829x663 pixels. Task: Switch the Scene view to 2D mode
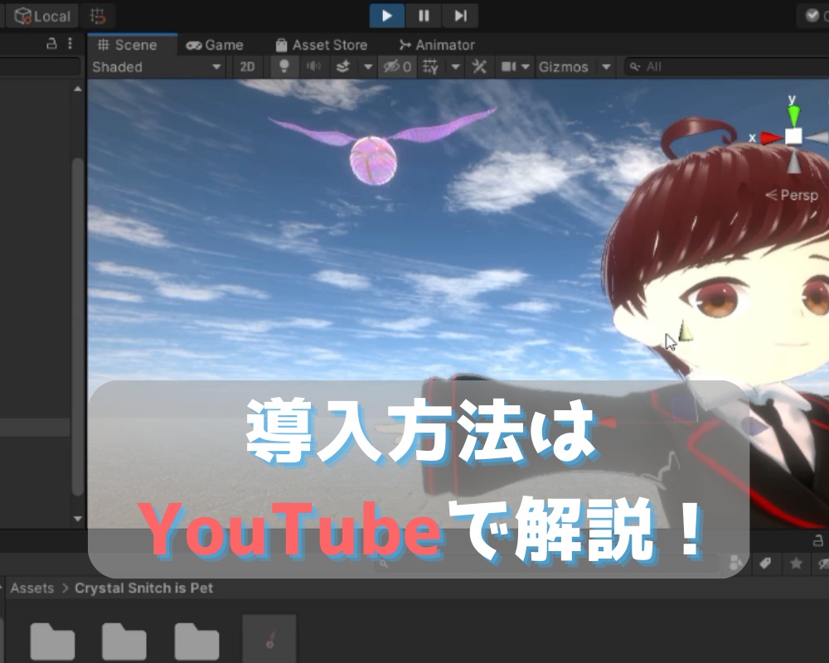coord(246,67)
